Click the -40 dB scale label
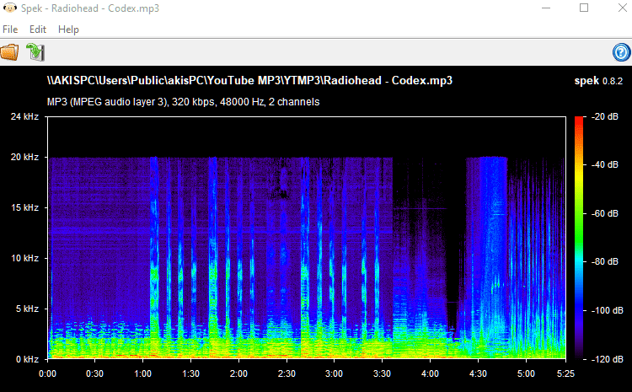 [605, 164]
